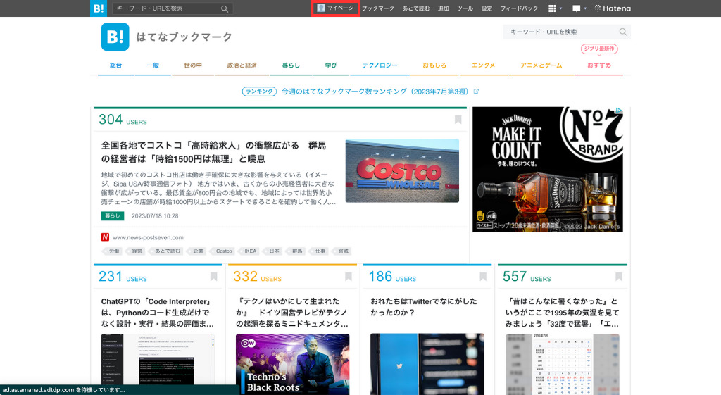Select the おすすめ category tab
721x395 pixels.
(599, 65)
